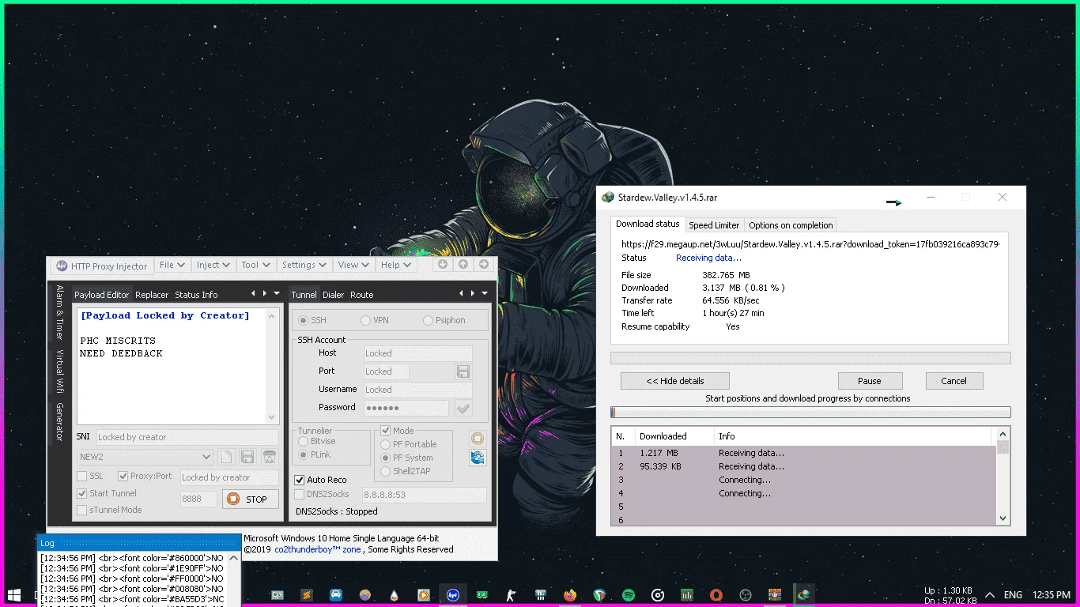The height and width of the screenshot is (607, 1080).
Task: Click the overall download progress bar above Pause
Action: coord(810,358)
